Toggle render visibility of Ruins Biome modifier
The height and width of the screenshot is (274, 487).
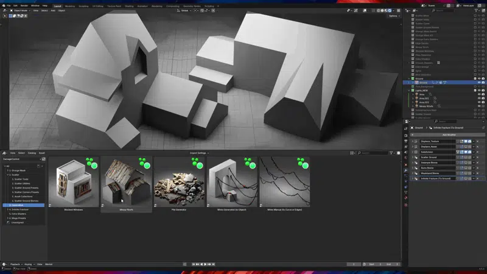[x=469, y=168]
